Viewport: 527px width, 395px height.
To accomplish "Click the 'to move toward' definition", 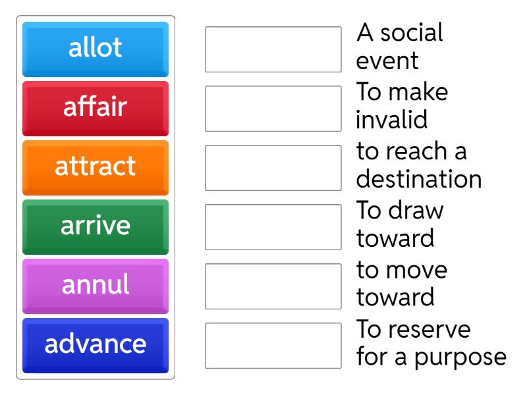I will (x=402, y=284).
